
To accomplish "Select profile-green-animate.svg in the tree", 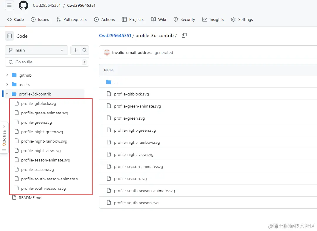I will pyautogui.click(x=45, y=113).
